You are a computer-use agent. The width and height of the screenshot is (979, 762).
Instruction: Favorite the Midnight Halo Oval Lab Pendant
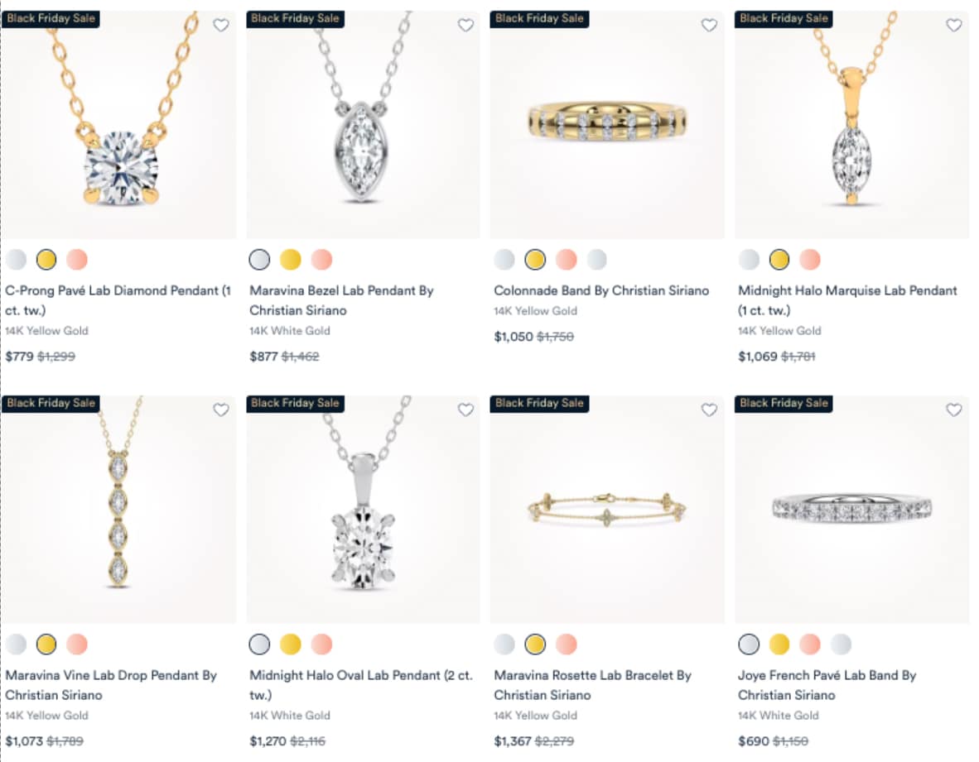click(x=465, y=410)
